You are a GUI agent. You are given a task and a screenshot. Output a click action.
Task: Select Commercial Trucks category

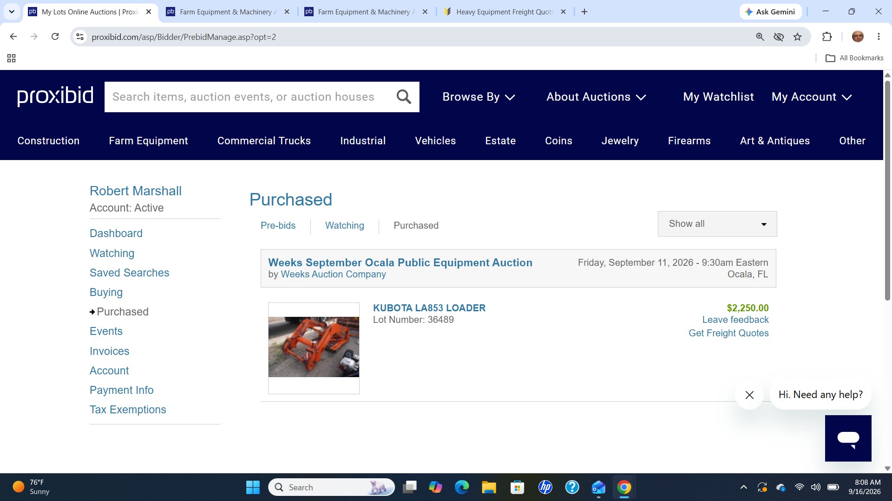(264, 141)
